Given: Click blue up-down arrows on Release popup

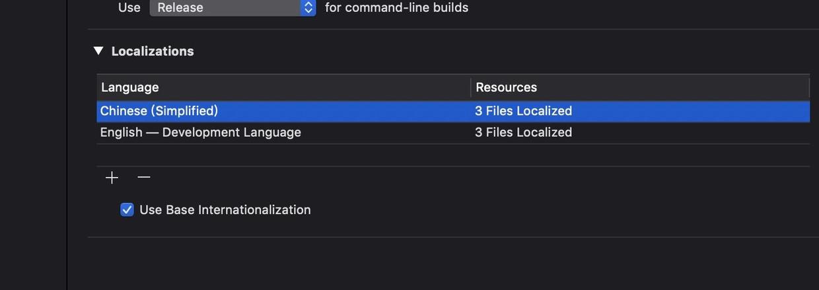Looking at the screenshot, I should point(308,8).
